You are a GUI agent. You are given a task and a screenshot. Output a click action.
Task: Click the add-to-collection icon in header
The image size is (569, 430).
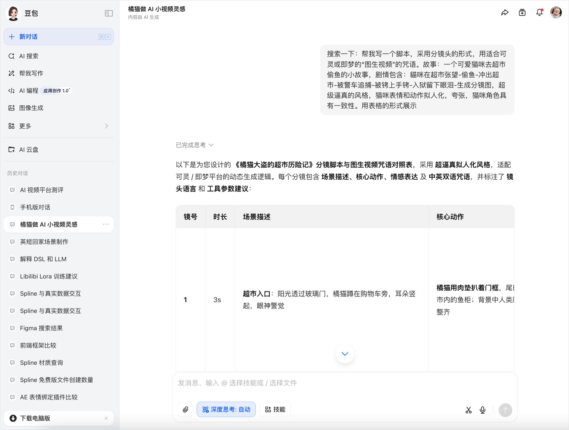coord(522,12)
